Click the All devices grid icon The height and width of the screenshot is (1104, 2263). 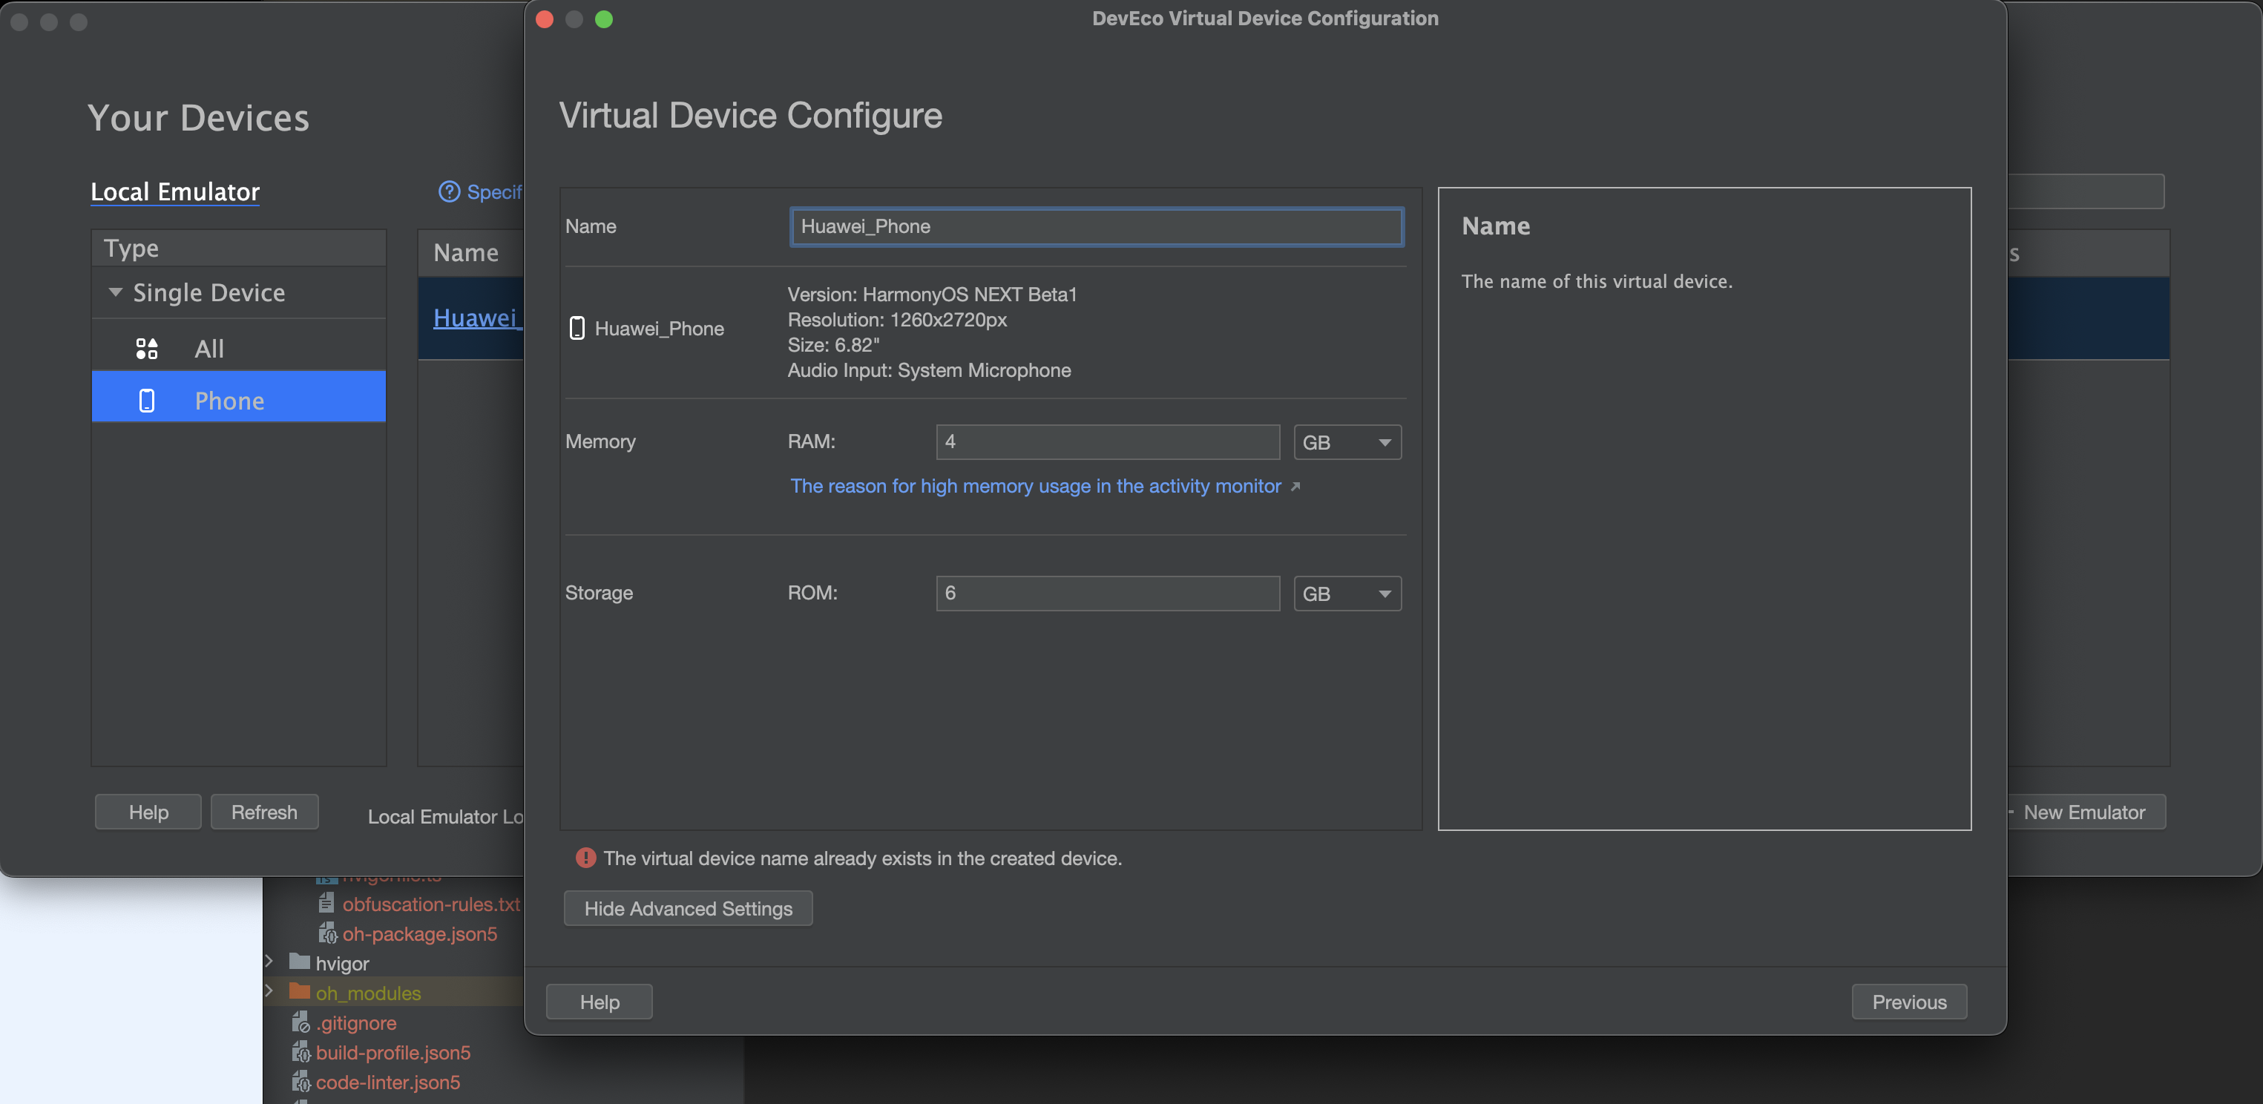[x=147, y=349]
